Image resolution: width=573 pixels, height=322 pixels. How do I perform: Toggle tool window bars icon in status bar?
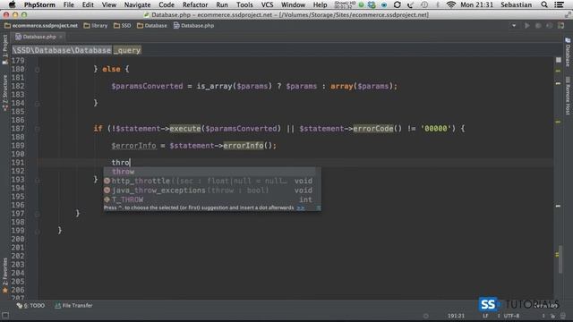coord(5,316)
